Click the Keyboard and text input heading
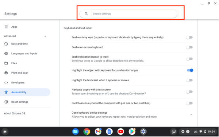Screen dimensions: 219x137 point(77,28)
